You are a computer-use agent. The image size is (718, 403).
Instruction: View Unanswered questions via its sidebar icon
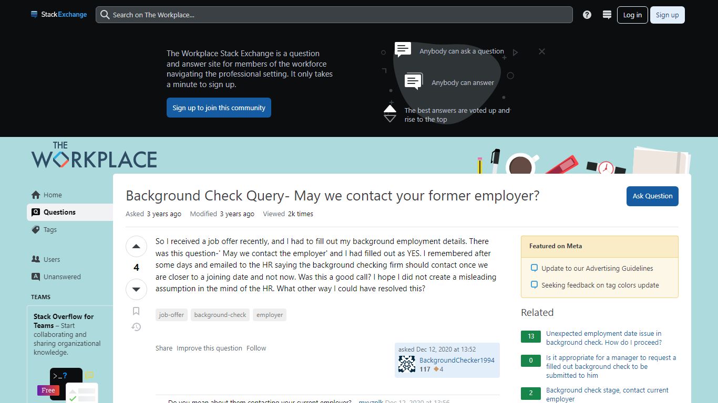click(36, 277)
